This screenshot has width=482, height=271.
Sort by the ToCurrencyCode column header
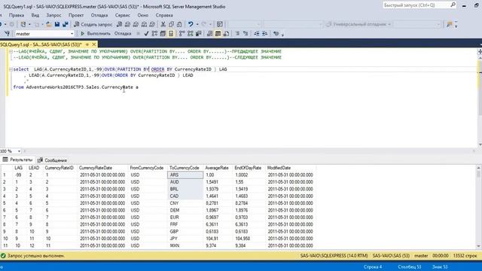(x=185, y=168)
